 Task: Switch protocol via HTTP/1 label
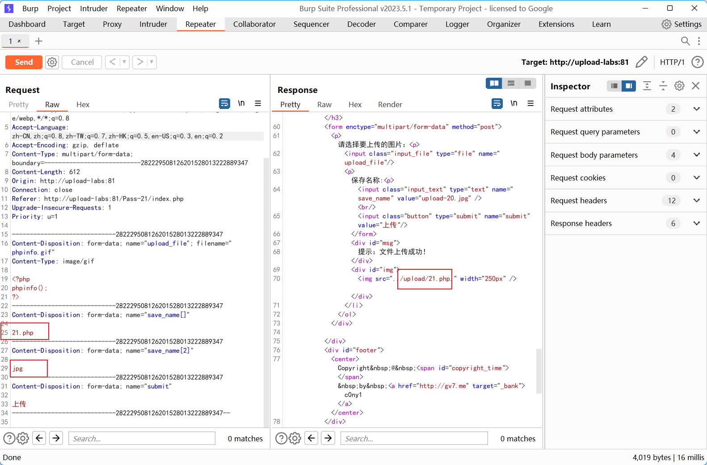tap(672, 62)
